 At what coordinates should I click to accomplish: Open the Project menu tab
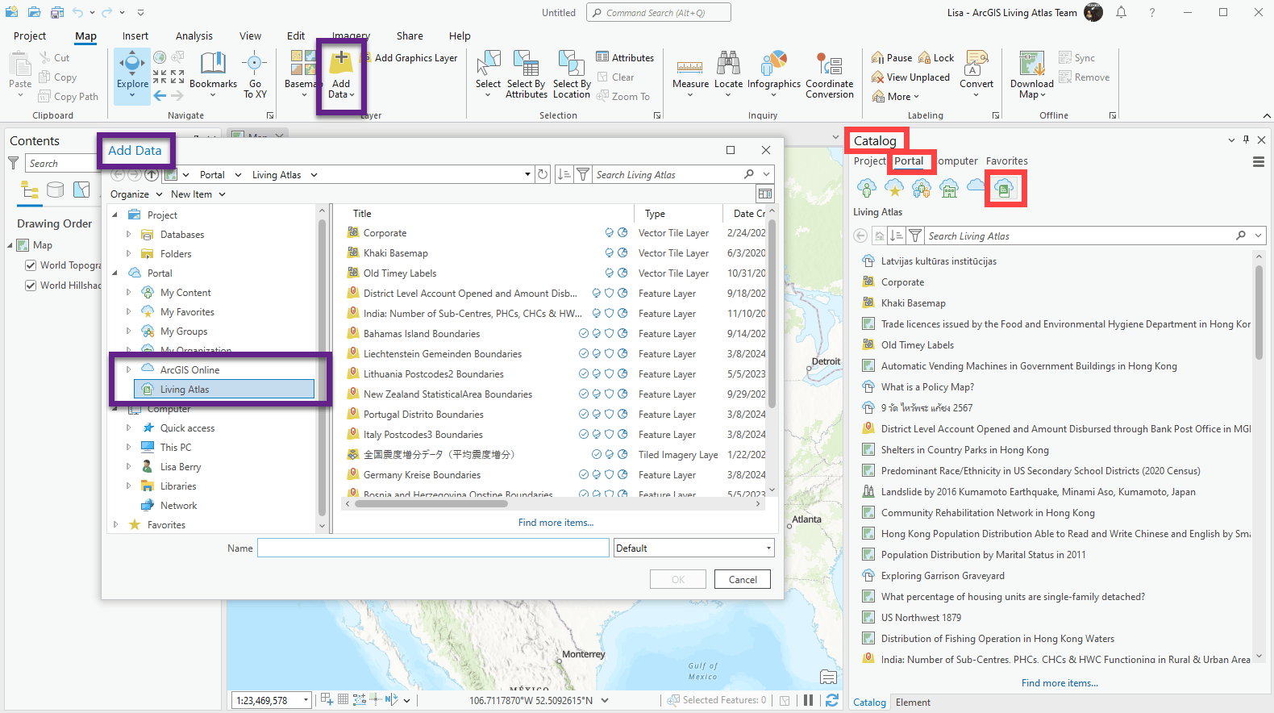30,36
